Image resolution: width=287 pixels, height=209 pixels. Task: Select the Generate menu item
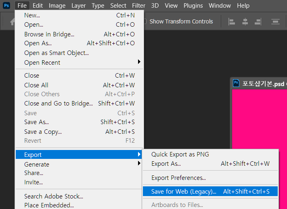pos(79,164)
